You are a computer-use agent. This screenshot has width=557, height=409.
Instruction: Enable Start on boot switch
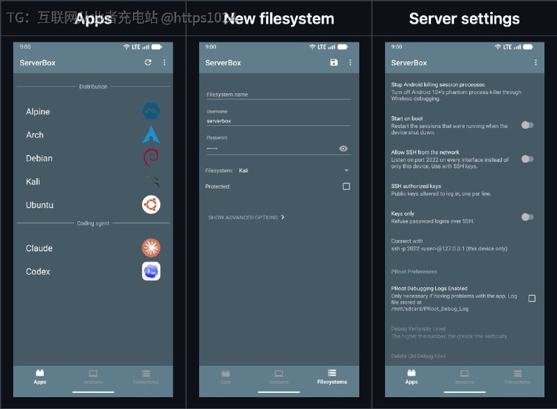528,125
